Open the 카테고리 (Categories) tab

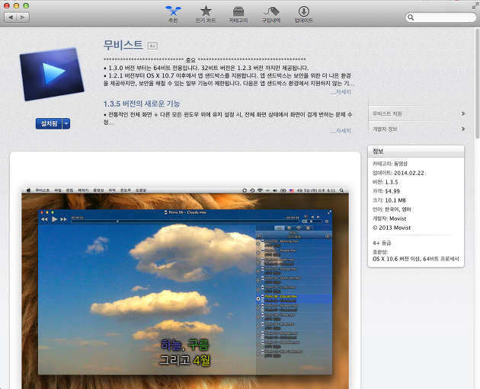point(238,14)
